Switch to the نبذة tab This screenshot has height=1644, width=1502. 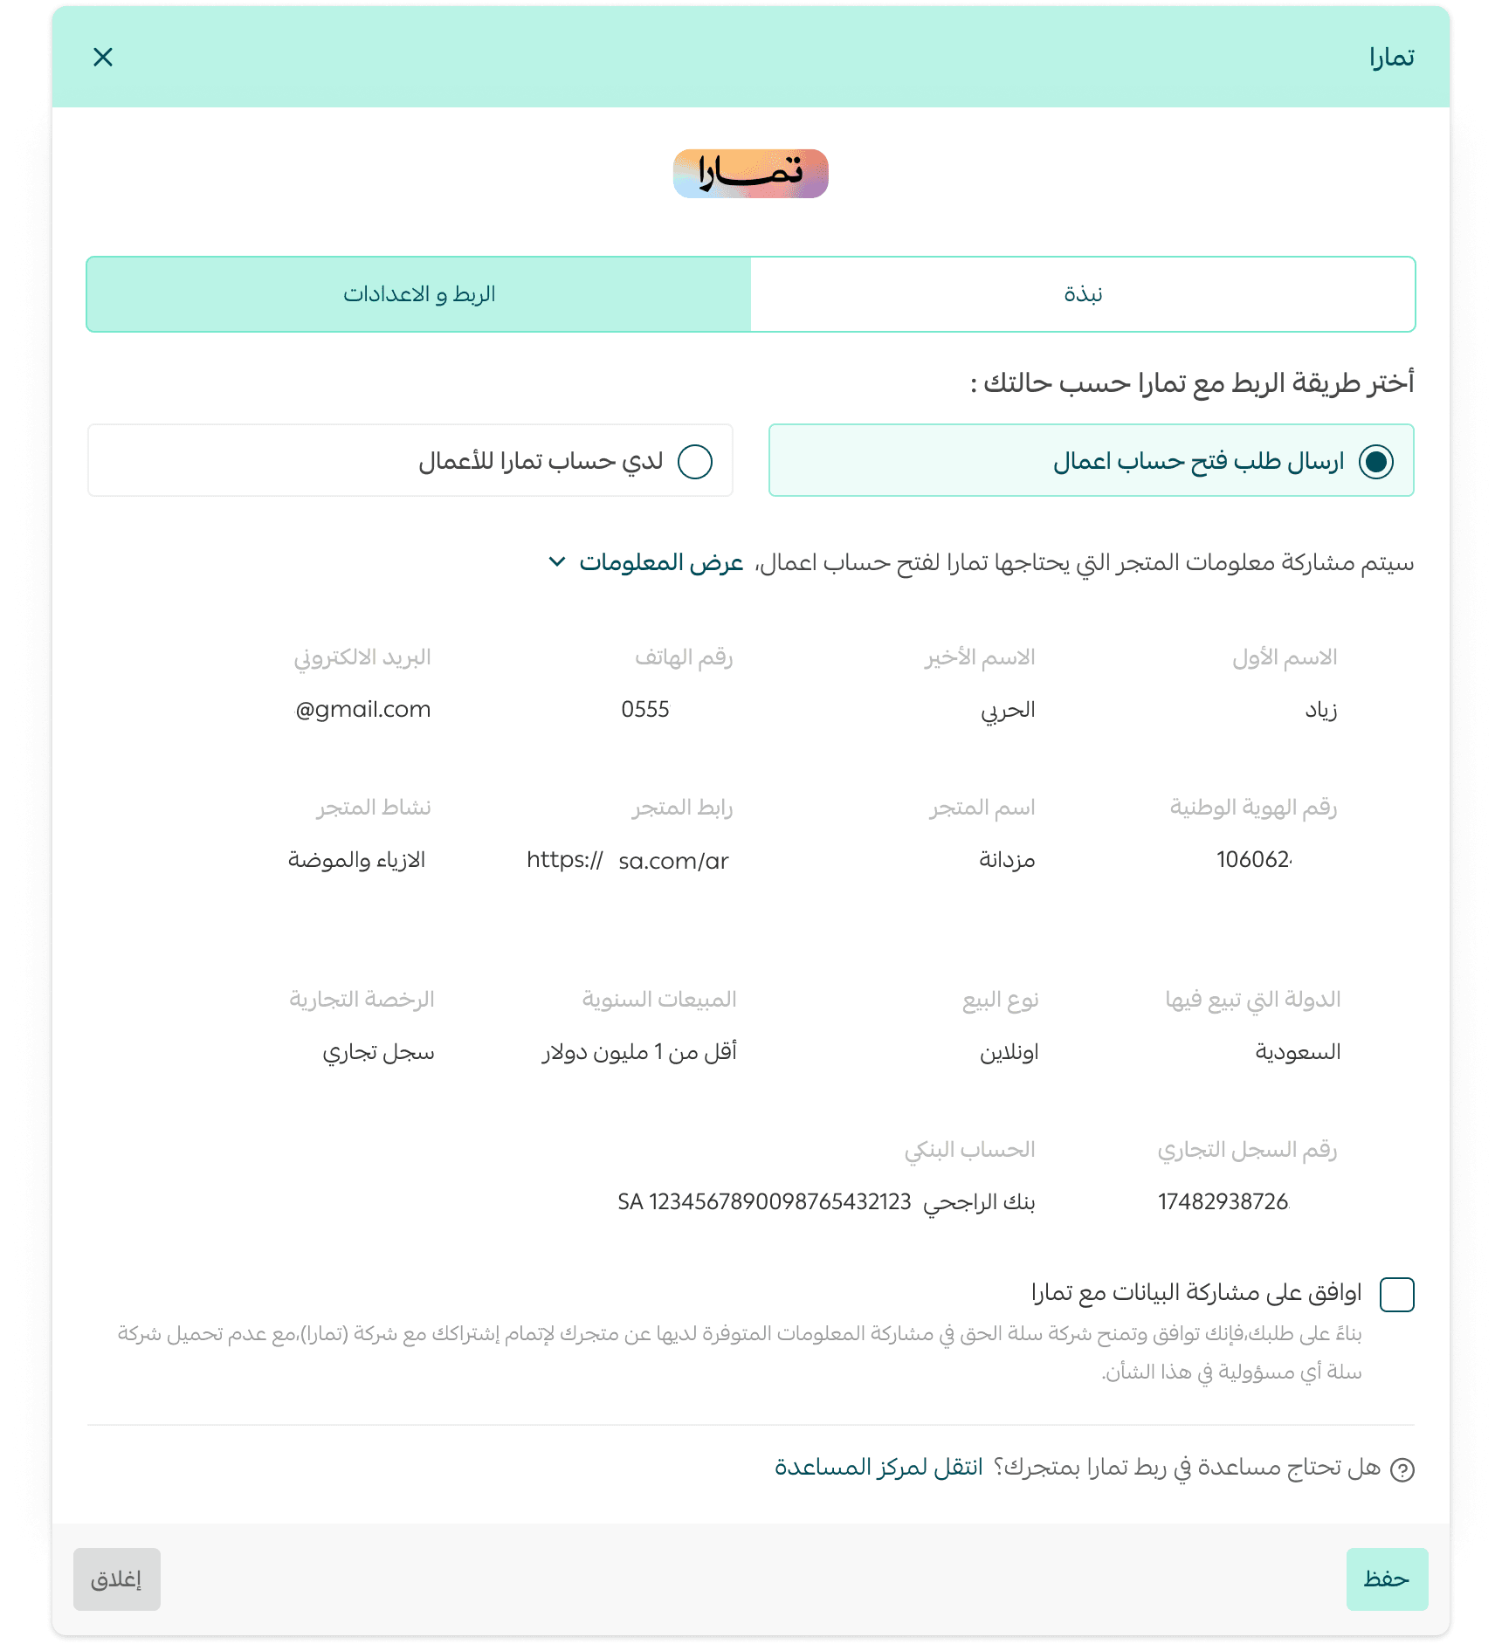click(x=1082, y=294)
